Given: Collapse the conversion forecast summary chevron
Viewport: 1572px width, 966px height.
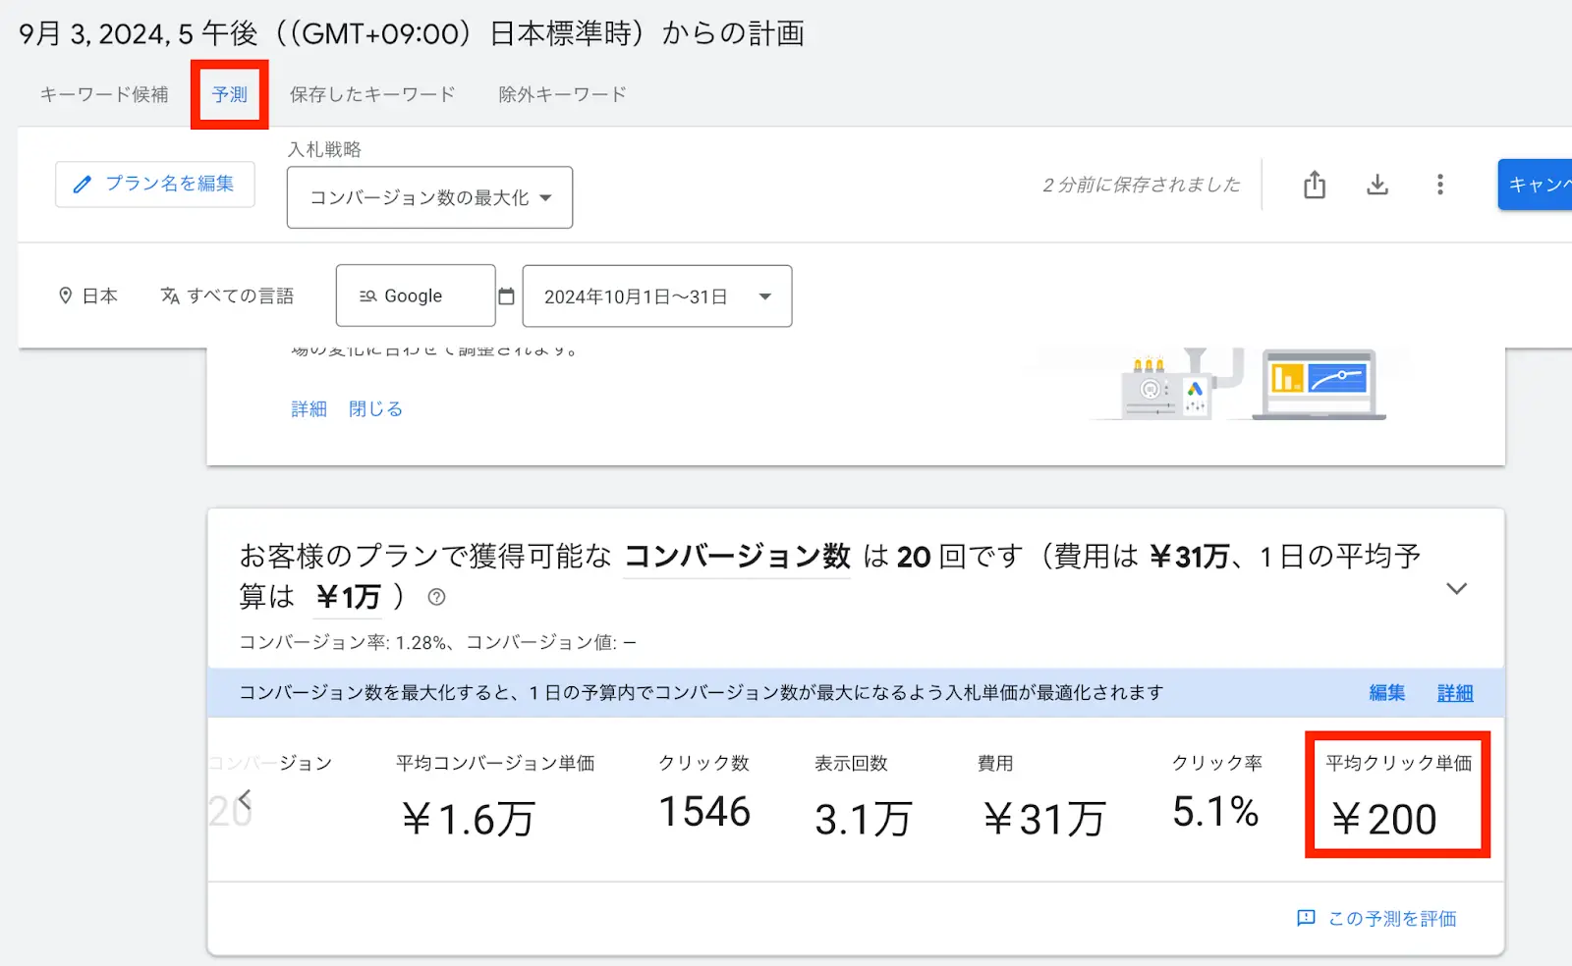Looking at the screenshot, I should tap(1456, 588).
